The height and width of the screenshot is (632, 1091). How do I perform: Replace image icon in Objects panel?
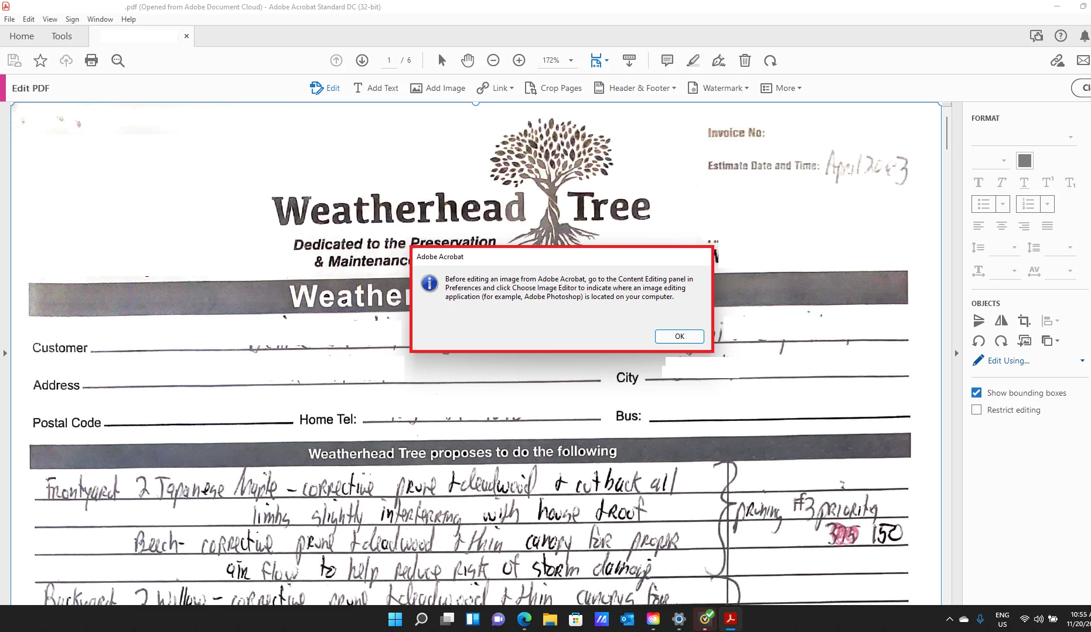pos(1024,341)
